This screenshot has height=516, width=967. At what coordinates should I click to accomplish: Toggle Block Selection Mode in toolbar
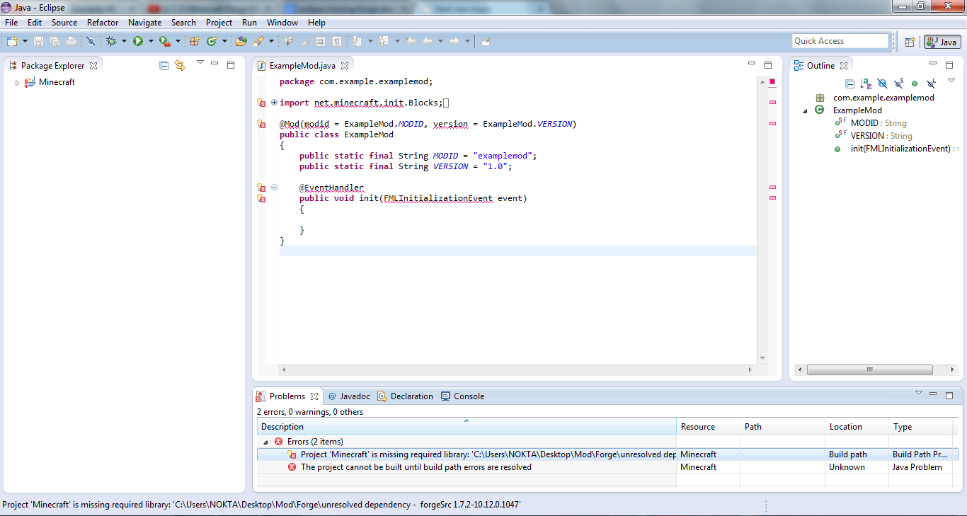(321, 41)
